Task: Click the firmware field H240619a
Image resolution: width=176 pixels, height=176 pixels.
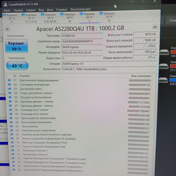Action: [82, 36]
